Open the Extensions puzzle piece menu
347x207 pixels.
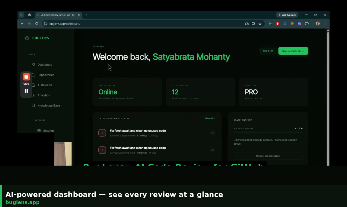click(x=307, y=24)
